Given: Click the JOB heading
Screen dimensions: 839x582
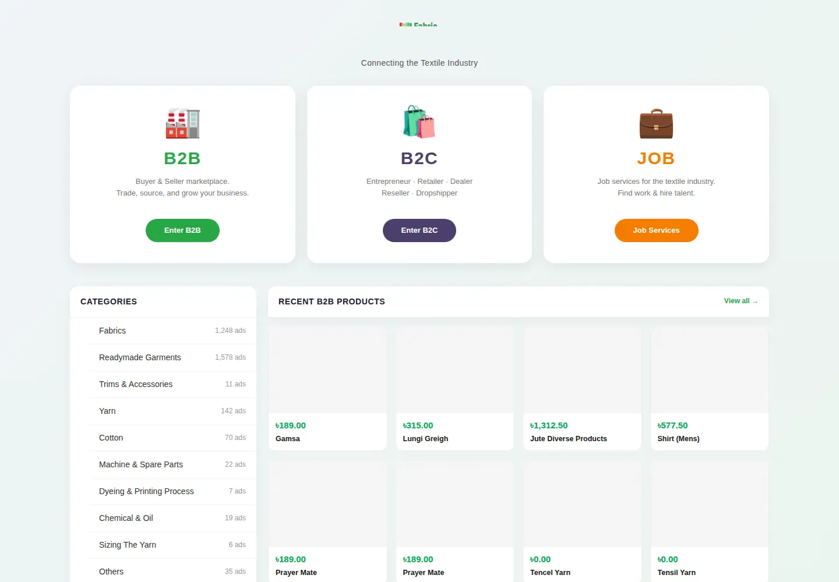Looking at the screenshot, I should [656, 158].
